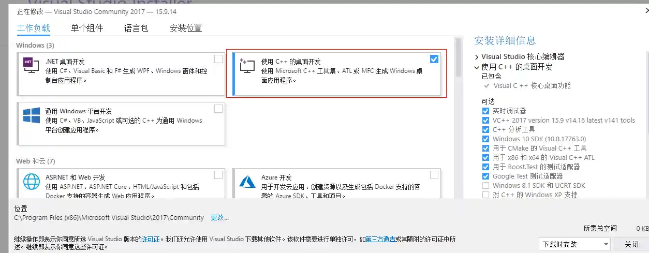Click the Windows logo icon for 通用 Windows 平台开发
Viewport: 649px width, 253px height.
click(31, 115)
